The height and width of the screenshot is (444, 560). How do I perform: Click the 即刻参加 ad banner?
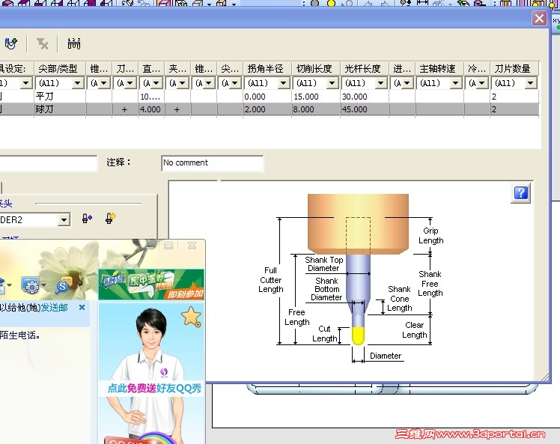point(151,285)
